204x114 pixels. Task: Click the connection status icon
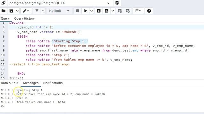coord(4,3)
